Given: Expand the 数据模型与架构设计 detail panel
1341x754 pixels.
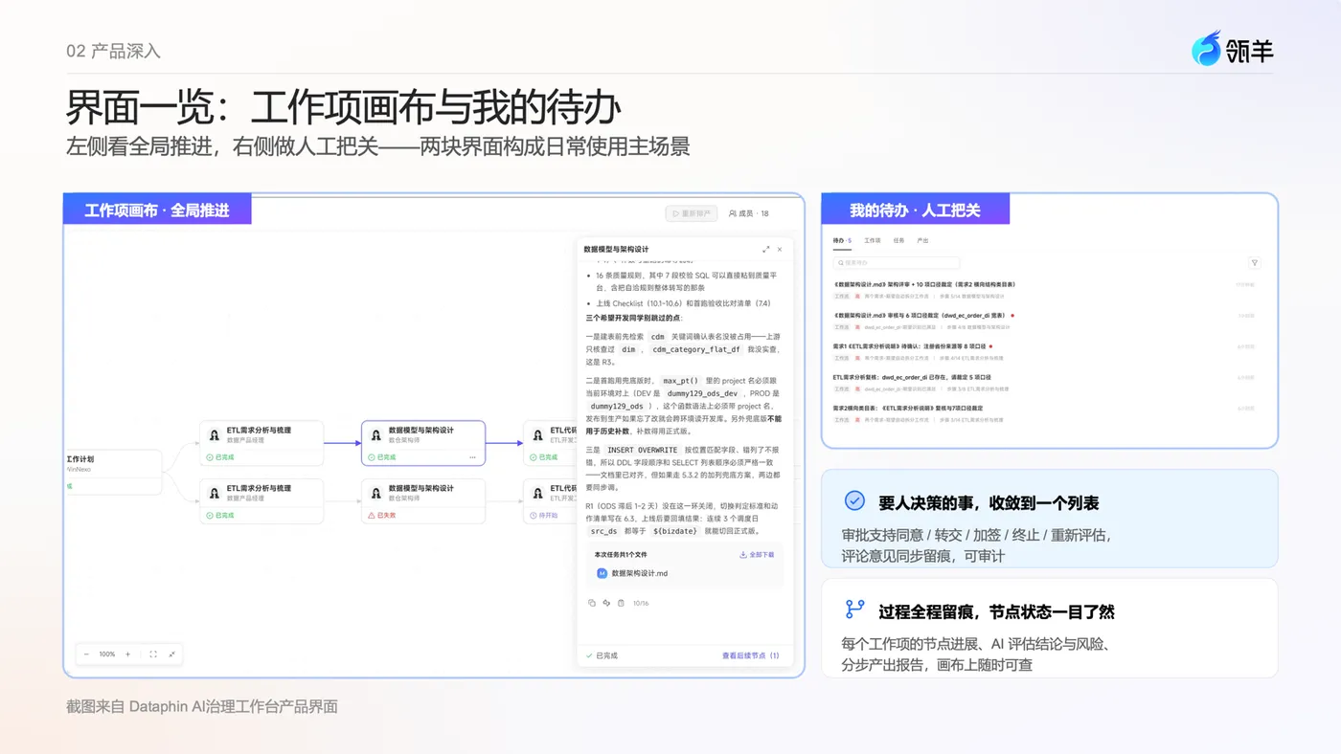Looking at the screenshot, I should pos(765,249).
